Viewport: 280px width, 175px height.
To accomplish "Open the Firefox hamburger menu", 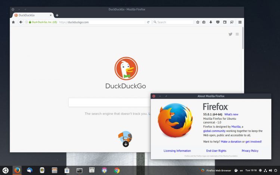I will [240, 22].
